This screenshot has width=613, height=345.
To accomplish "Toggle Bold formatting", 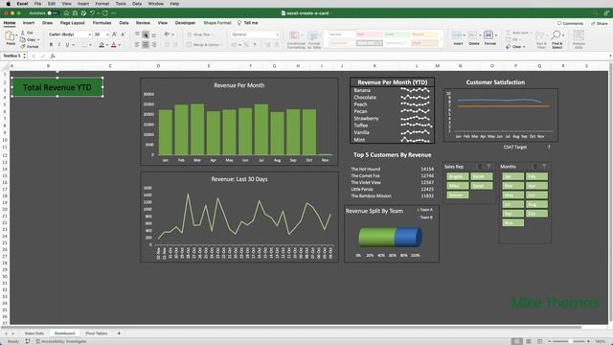I will [51, 45].
